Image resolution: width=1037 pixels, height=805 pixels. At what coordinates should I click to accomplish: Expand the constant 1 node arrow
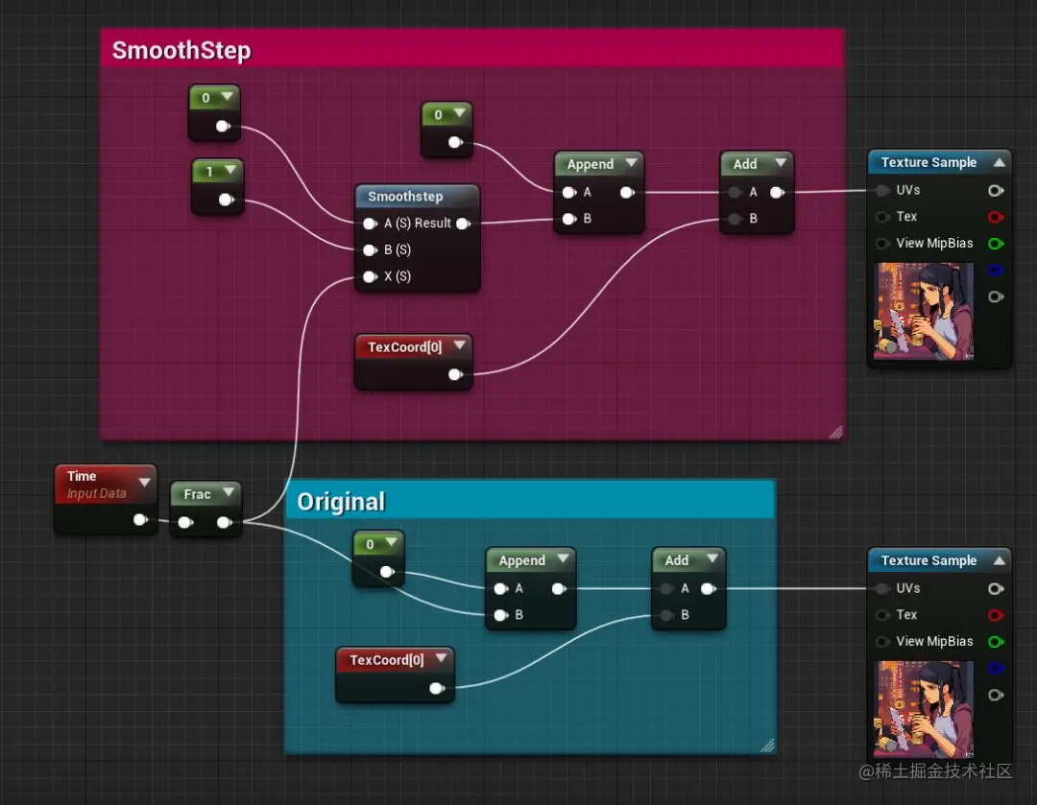(x=230, y=170)
